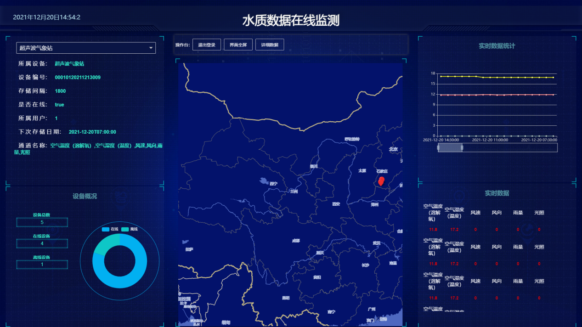Click the 在线设备 count box

point(42,243)
